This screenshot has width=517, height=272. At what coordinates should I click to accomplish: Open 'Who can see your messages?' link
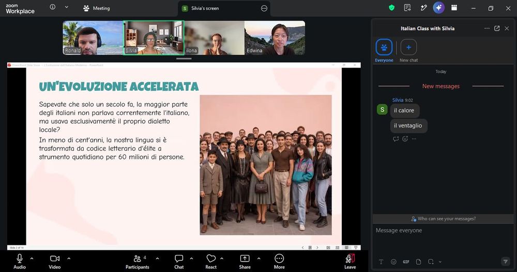coord(443,219)
